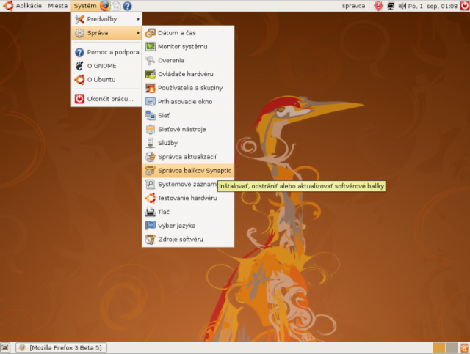Click the GNOME foot icon

[x=79, y=66]
